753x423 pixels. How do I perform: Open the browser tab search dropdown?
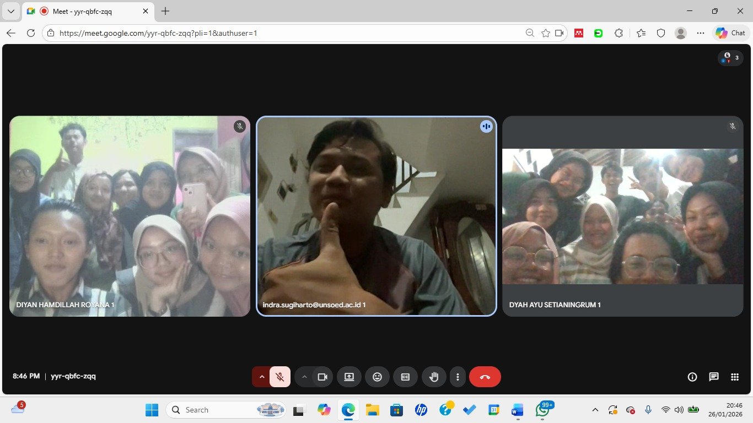10,11
